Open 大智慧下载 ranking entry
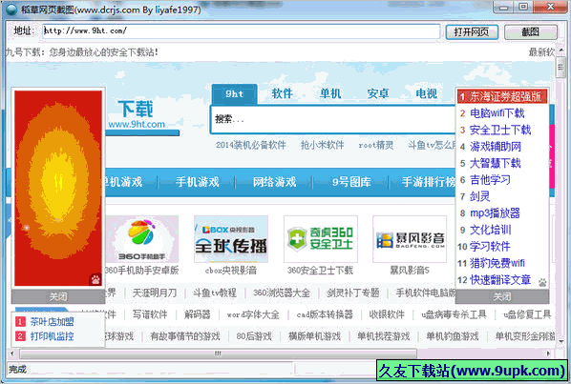Screen dimensions: 571x384 pyautogui.click(x=496, y=164)
